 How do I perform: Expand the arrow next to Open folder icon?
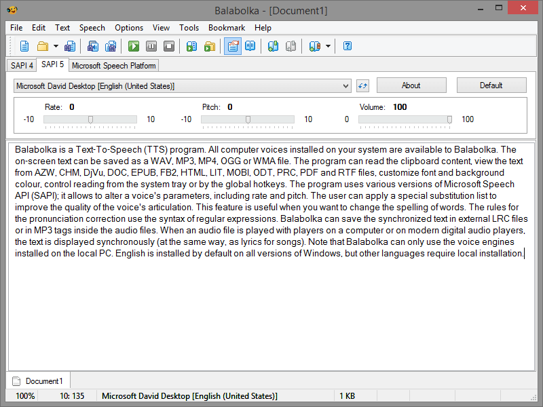[x=56, y=46]
